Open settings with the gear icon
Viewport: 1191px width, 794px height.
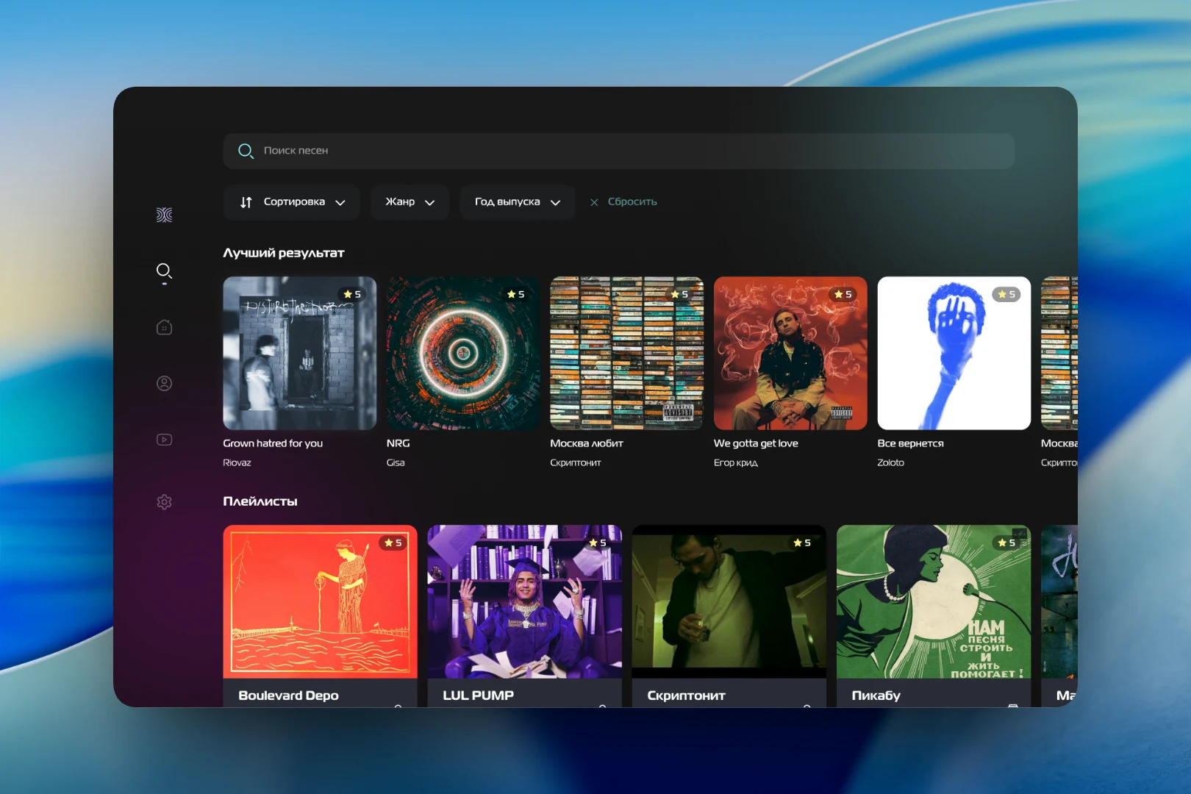coord(165,502)
